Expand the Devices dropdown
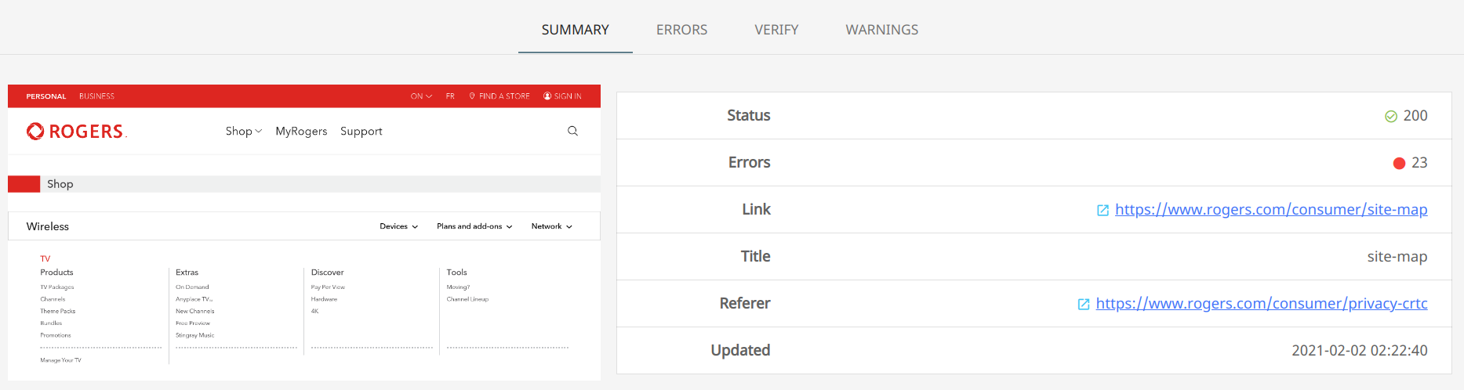1464x390 pixels. pyautogui.click(x=398, y=226)
